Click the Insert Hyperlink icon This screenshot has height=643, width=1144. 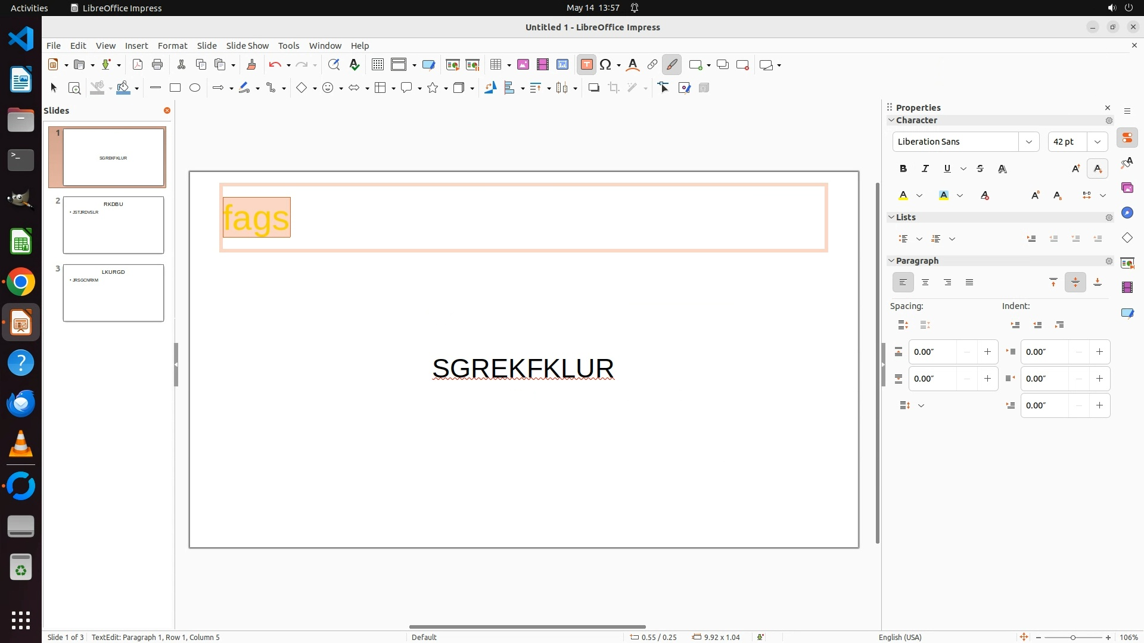point(652,65)
